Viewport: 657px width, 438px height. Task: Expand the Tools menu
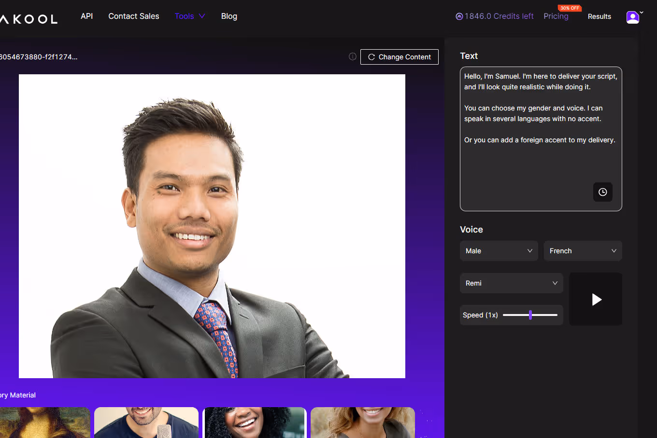[x=190, y=16]
